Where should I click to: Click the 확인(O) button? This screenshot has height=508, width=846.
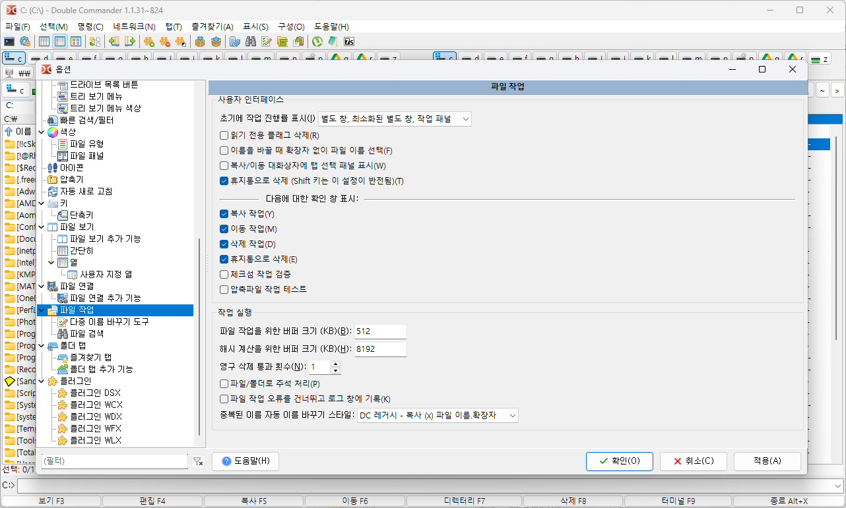619,461
